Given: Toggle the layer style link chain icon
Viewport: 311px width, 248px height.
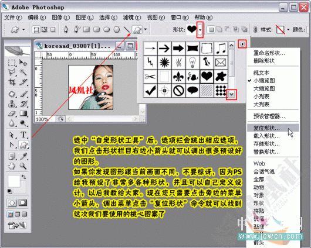Looking at the screenshot, I should coord(255,30).
